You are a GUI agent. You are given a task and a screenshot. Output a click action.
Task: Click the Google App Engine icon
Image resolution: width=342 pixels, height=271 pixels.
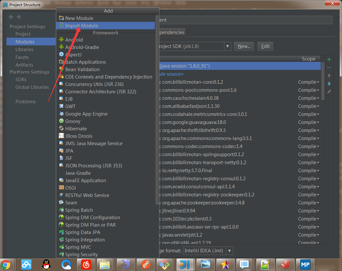point(61,114)
